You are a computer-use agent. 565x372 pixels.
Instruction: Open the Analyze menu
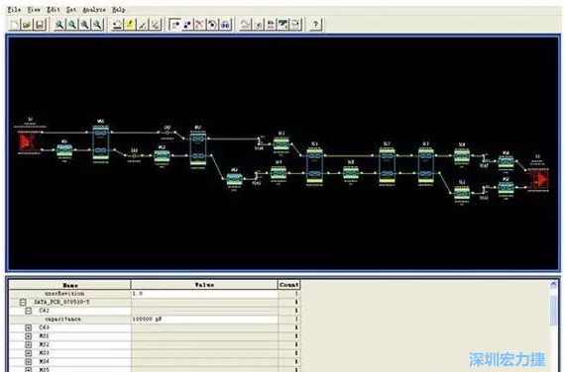click(94, 10)
